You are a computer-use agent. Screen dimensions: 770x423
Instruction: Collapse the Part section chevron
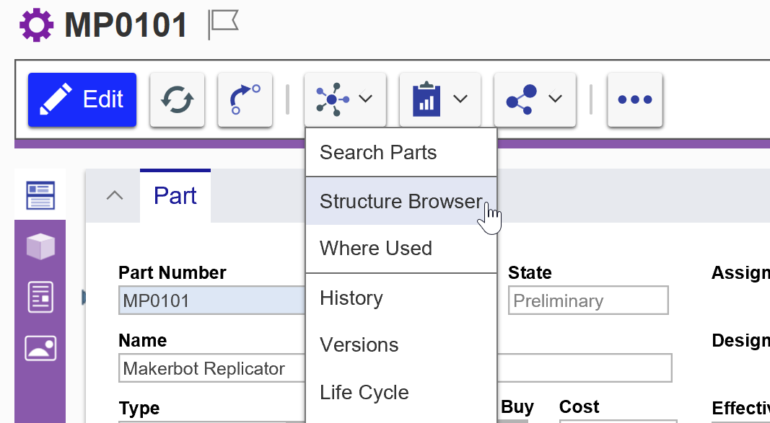115,196
